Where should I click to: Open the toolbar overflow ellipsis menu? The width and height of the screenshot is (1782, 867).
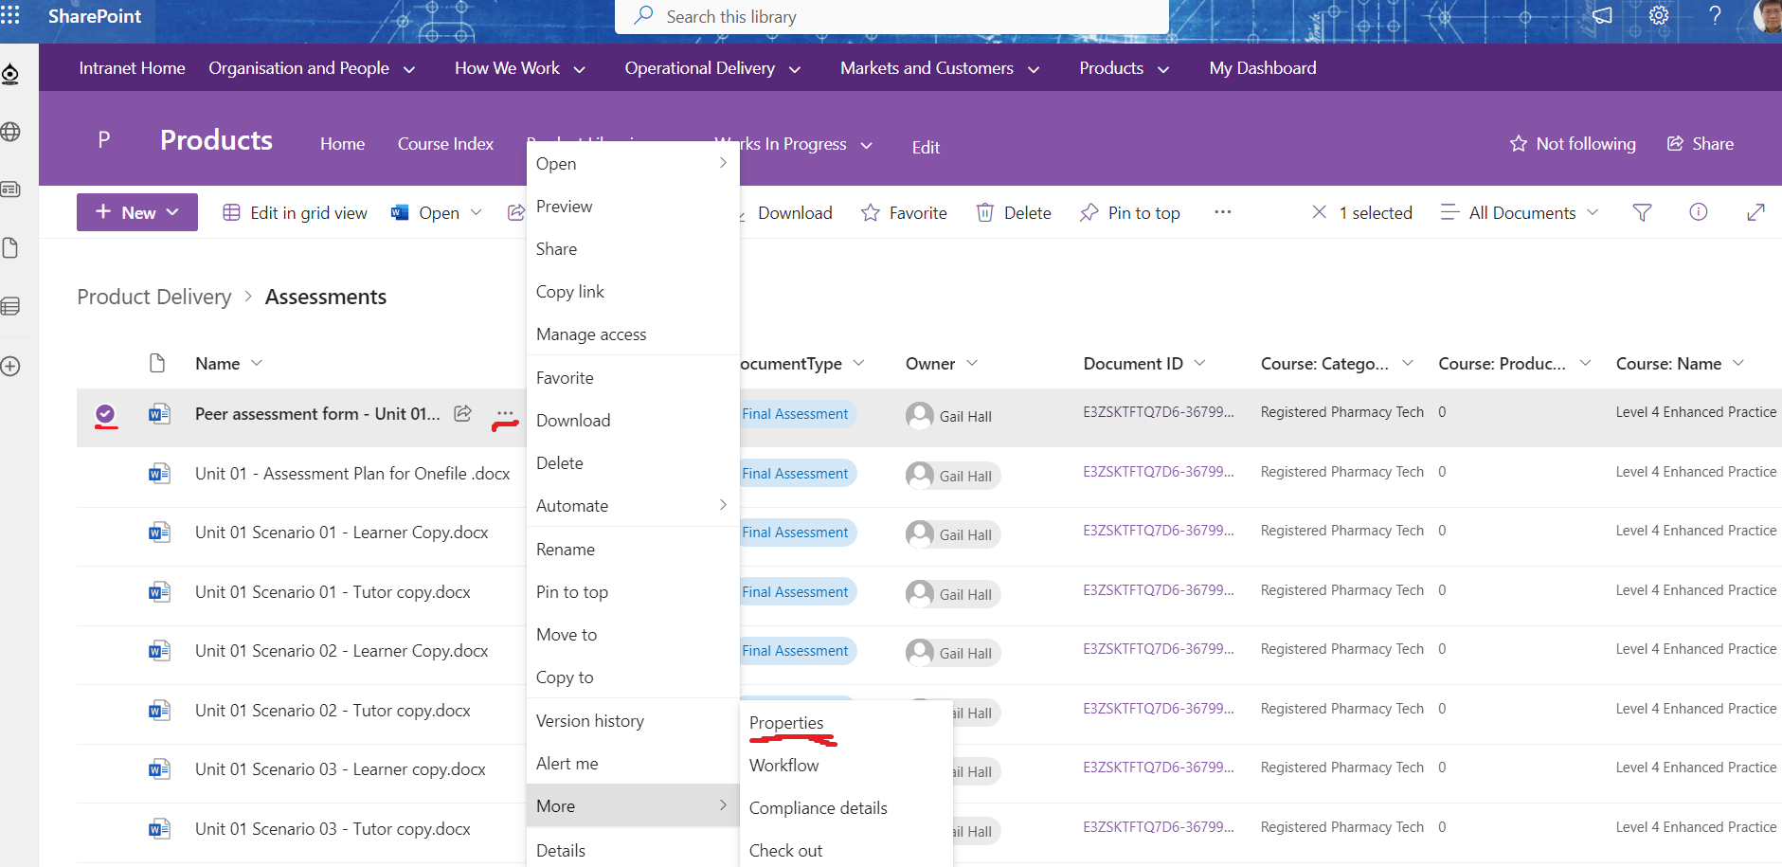1222,212
